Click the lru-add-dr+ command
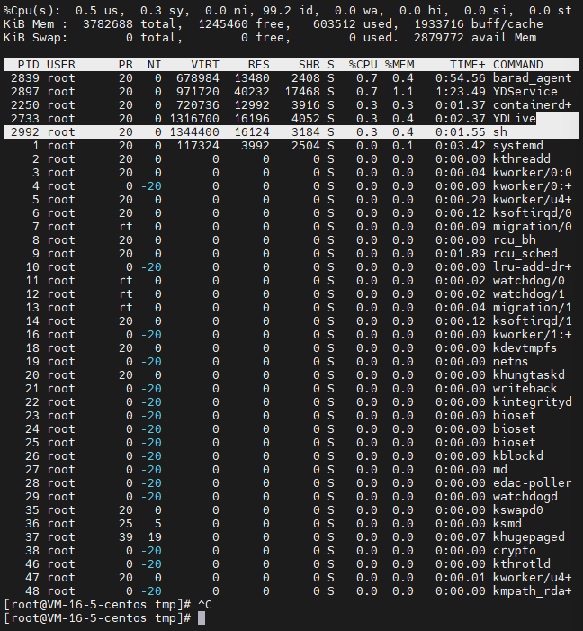The image size is (583, 631). (533, 266)
